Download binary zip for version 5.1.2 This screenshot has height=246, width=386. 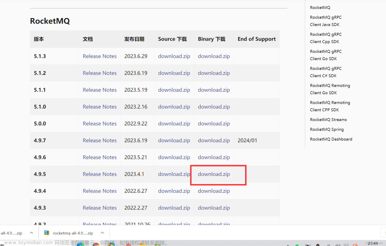click(x=214, y=73)
